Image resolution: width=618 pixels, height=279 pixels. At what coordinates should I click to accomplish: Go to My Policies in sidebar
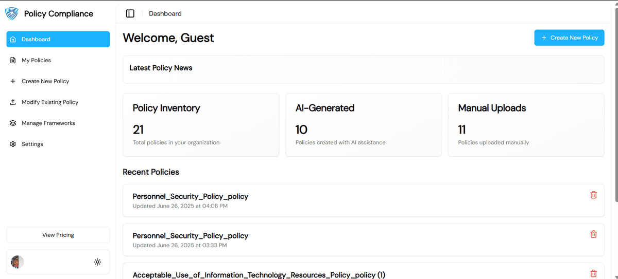tap(36, 60)
